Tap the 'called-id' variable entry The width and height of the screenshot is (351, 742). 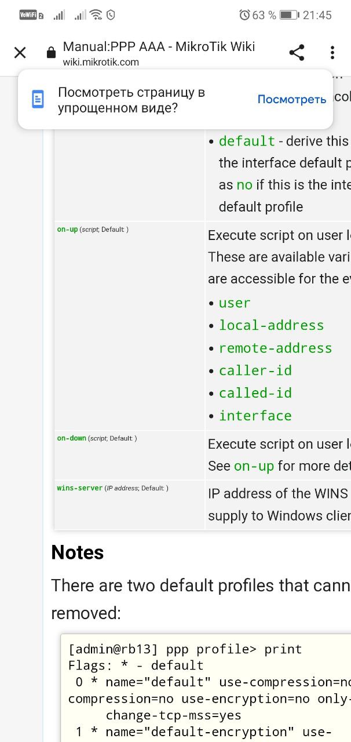point(255,393)
